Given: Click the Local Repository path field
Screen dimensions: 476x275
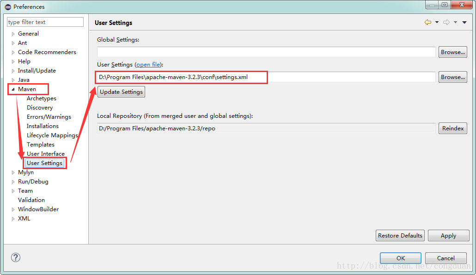Looking at the screenshot, I should [x=266, y=128].
